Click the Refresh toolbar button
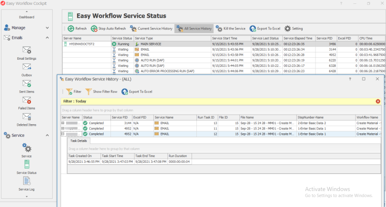386x207 pixels. coord(76,28)
